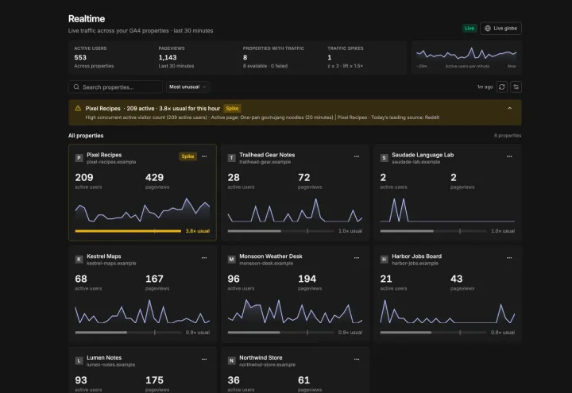The image size is (572, 393).
Task: Refresh the realtime data
Action: [501, 87]
